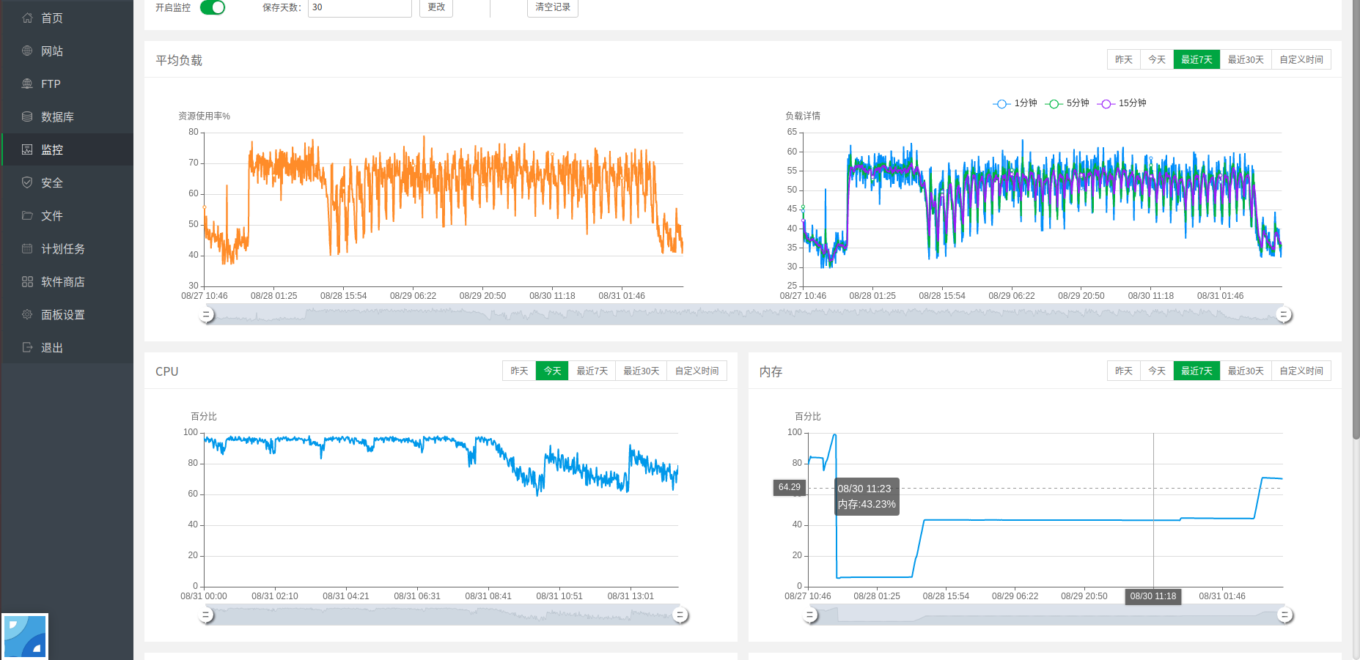Click the 安全 shield icon

27,182
